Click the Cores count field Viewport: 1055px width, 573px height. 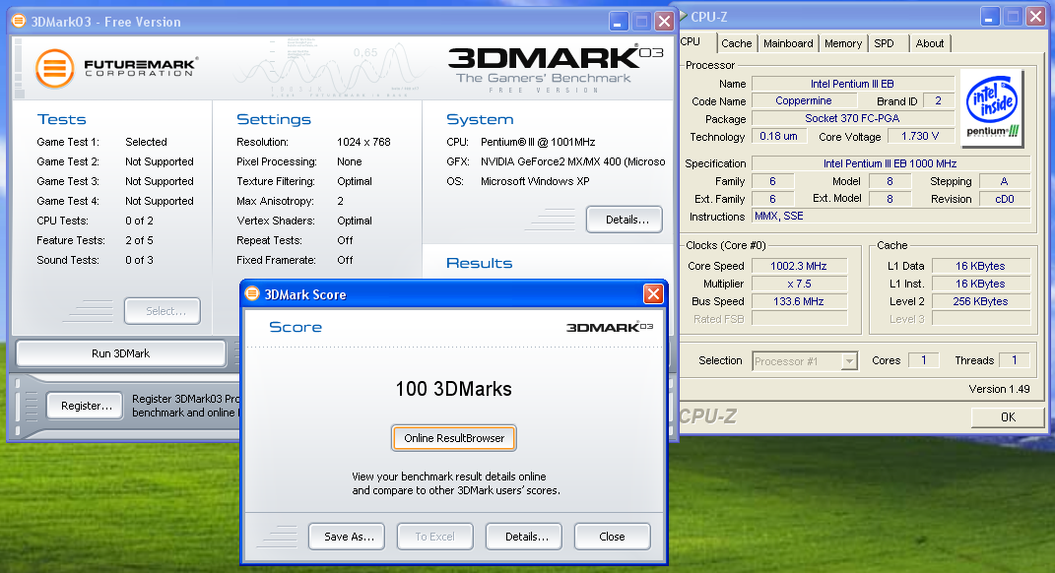tap(924, 360)
